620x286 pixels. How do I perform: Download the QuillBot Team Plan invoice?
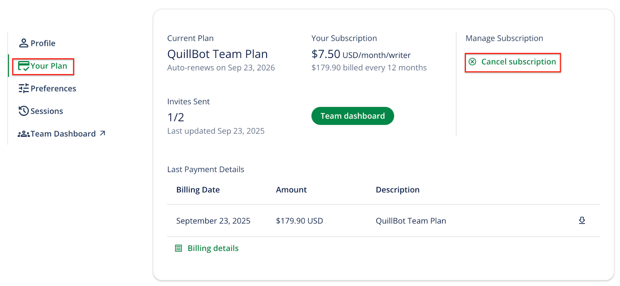click(x=582, y=220)
